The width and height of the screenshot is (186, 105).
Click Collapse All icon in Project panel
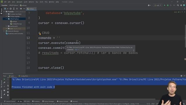pyautogui.click(x=17, y=9)
